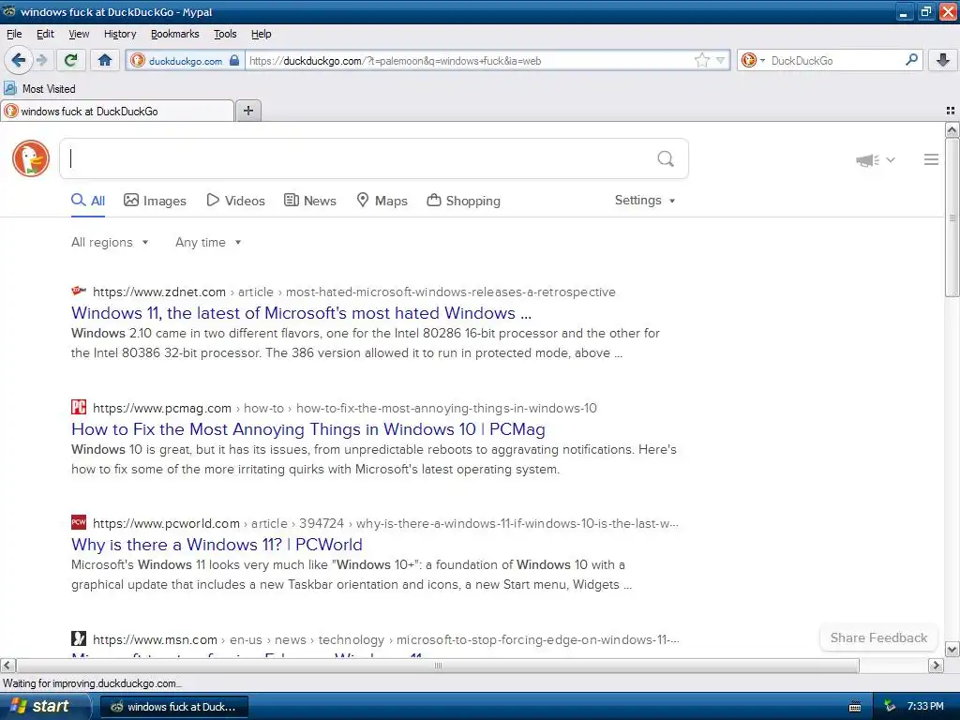Open a new tab with plus button
The height and width of the screenshot is (720, 960).
(x=247, y=111)
